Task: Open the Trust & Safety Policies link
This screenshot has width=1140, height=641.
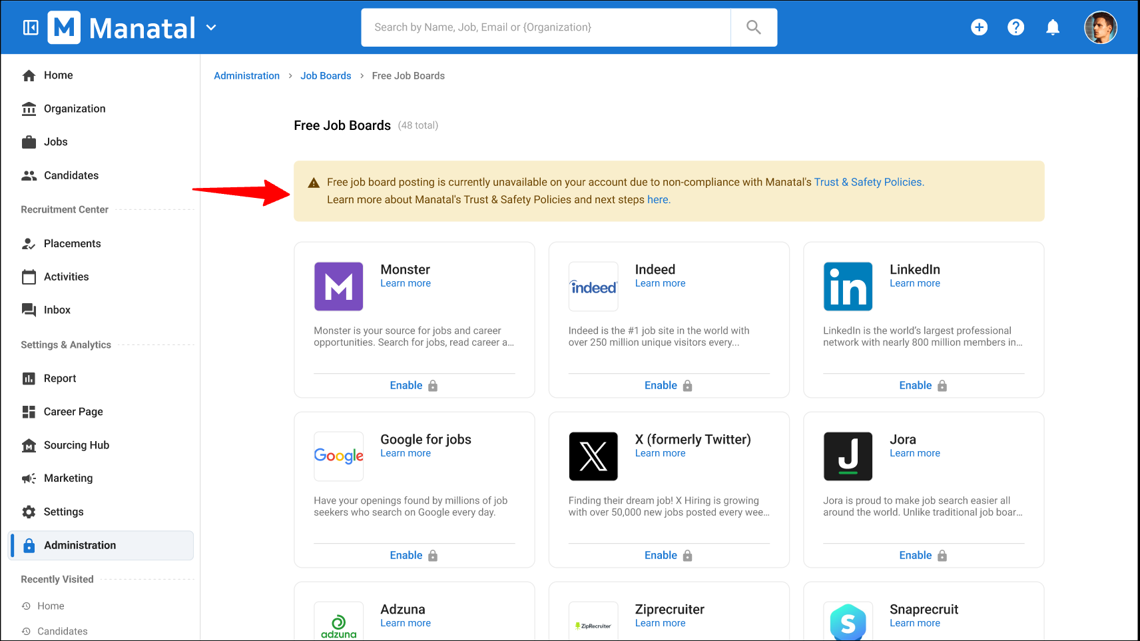Action: point(869,182)
